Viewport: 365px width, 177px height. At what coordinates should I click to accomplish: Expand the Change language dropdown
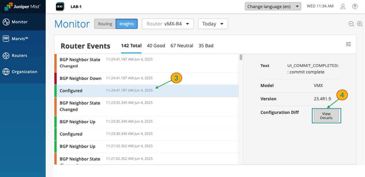click(273, 6)
